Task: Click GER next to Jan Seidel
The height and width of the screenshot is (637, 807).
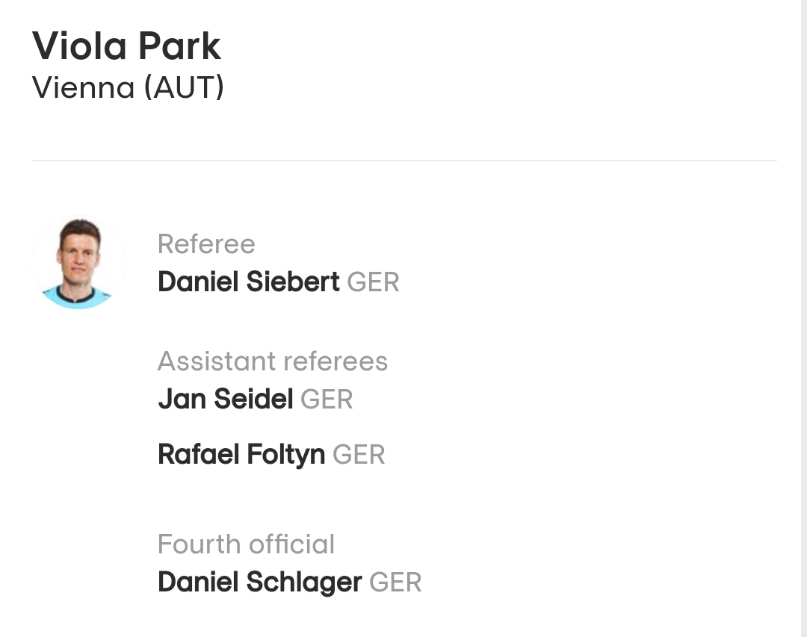Action: pyautogui.click(x=327, y=400)
